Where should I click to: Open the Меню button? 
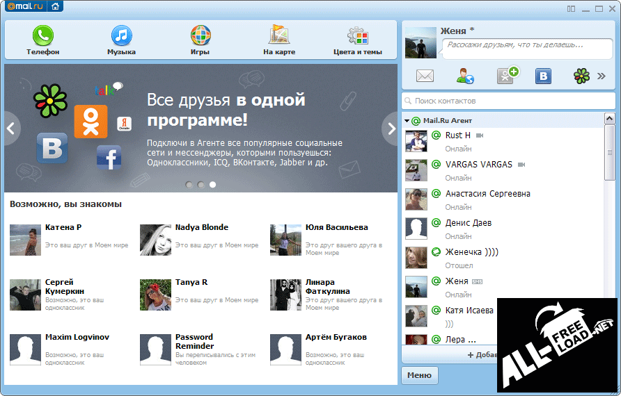(419, 375)
